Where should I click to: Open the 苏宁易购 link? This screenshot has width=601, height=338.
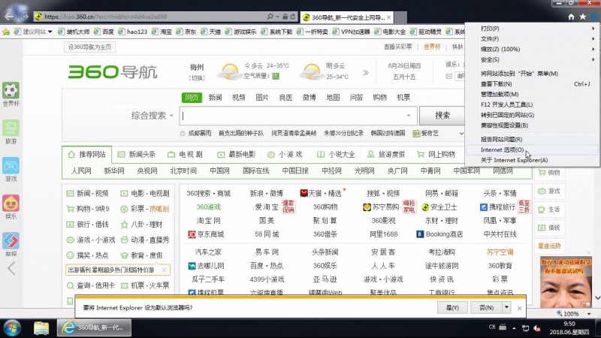(381, 207)
